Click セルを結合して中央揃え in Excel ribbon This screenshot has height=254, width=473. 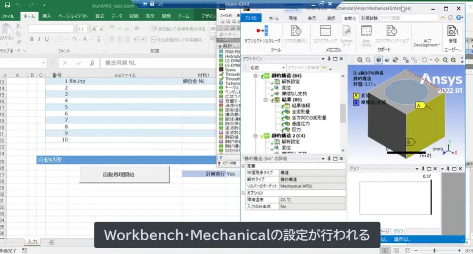pyautogui.click(x=177, y=40)
